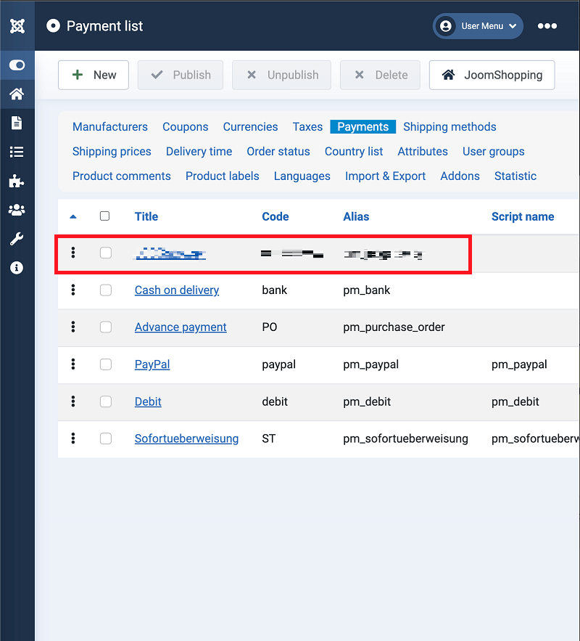580x641 pixels.
Task: Collapse the sidebar using the toggle icon
Action: 17,65
